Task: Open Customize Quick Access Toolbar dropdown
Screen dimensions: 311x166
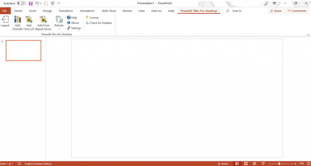Action: click(59, 3)
